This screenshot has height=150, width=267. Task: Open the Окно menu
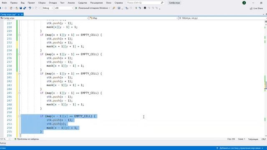click(x=108, y=3)
